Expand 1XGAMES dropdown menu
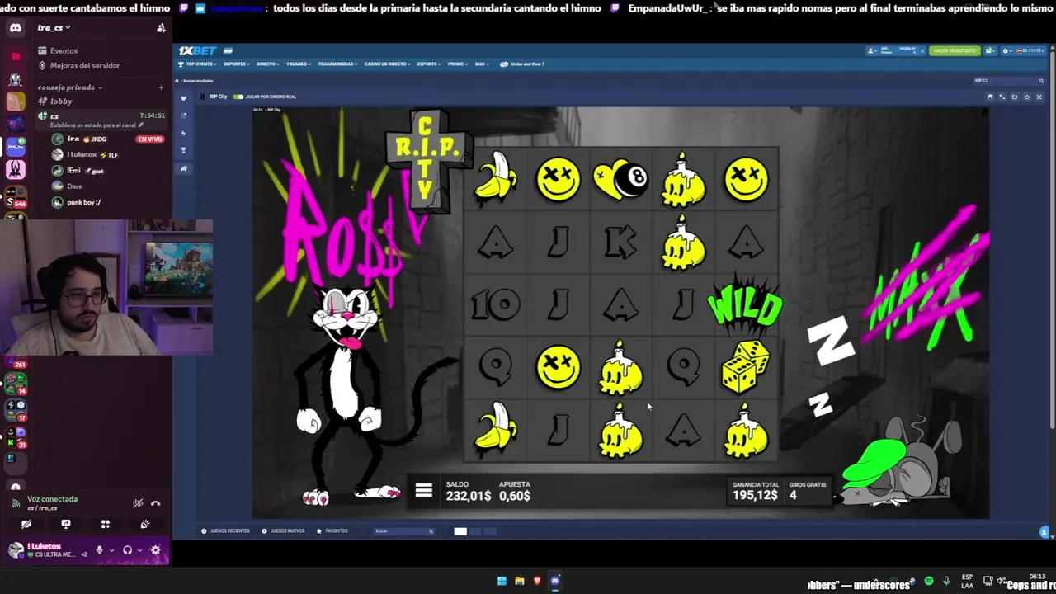This screenshot has height=594, width=1056. pyautogui.click(x=299, y=64)
